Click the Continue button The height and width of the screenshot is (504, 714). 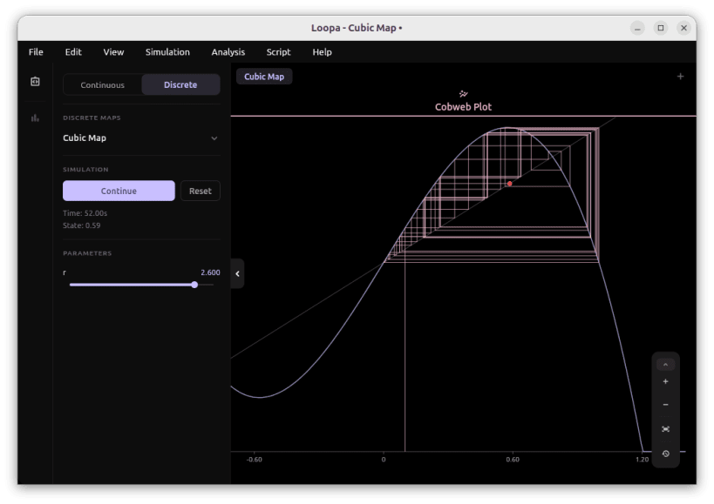tap(119, 191)
